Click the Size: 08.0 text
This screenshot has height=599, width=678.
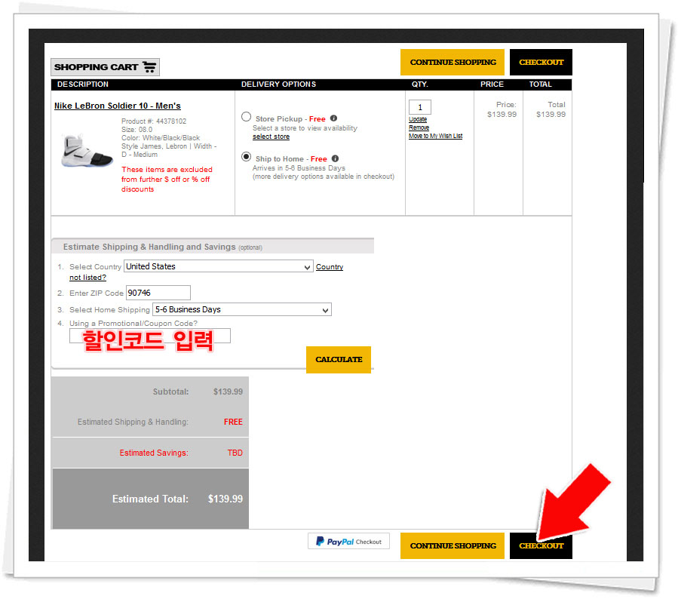137,129
